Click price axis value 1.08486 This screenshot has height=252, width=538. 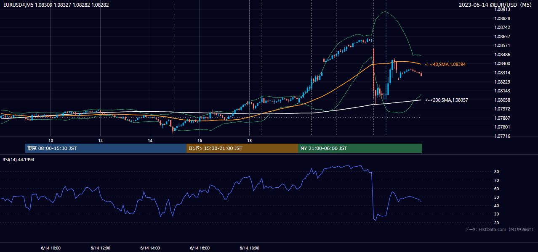click(x=503, y=55)
